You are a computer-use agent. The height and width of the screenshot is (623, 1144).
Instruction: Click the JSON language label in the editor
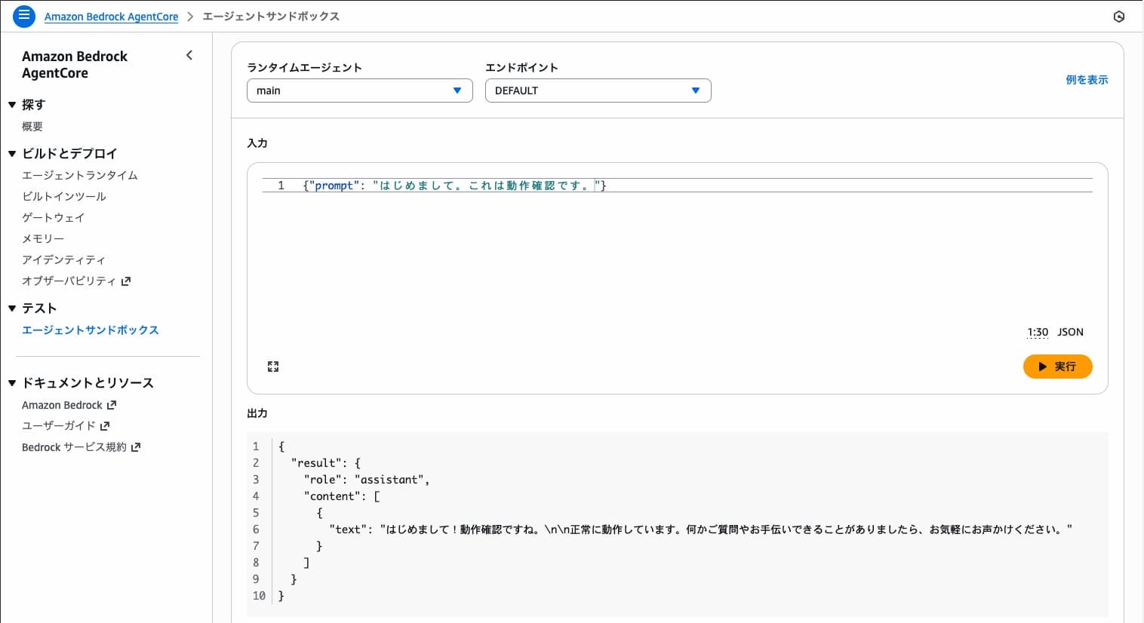point(1070,332)
